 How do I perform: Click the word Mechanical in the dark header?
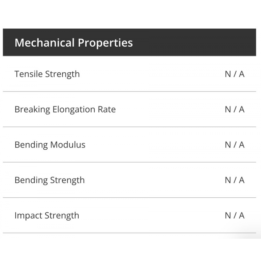(x=45, y=42)
